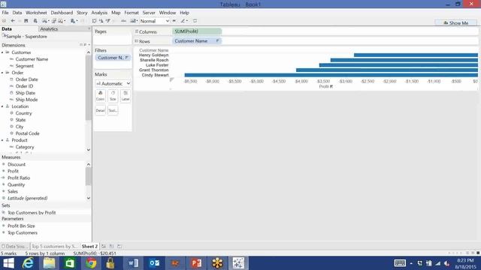Select the Profit Bin Size parameter
This screenshot has height=270, width=481.
[x=21, y=226]
